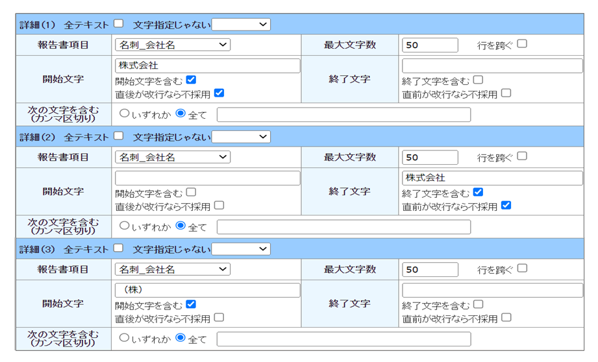Toggle 直前が改行なら不採用 in 詳細(2)
The height and width of the screenshot is (362, 598).
[506, 206]
